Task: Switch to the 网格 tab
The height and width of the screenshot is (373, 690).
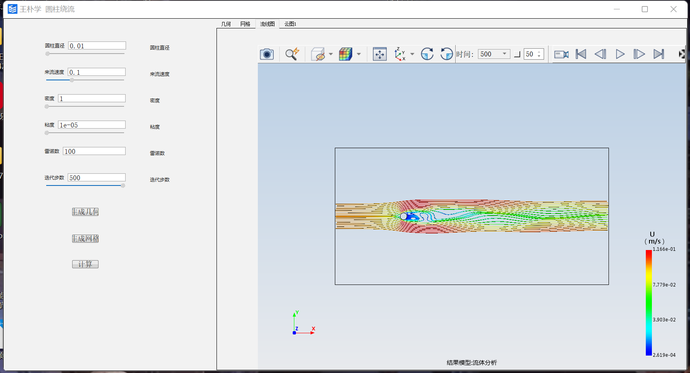Action: (x=245, y=24)
